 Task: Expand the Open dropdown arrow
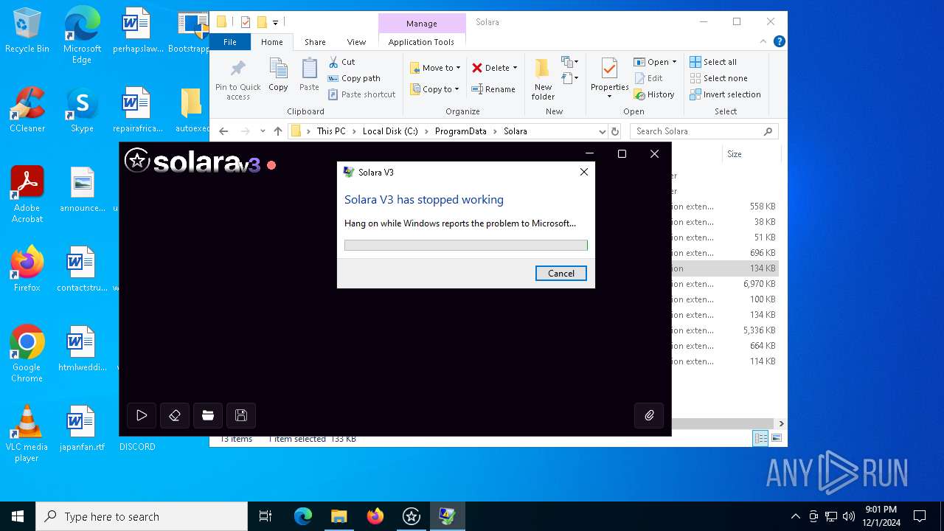[674, 62]
